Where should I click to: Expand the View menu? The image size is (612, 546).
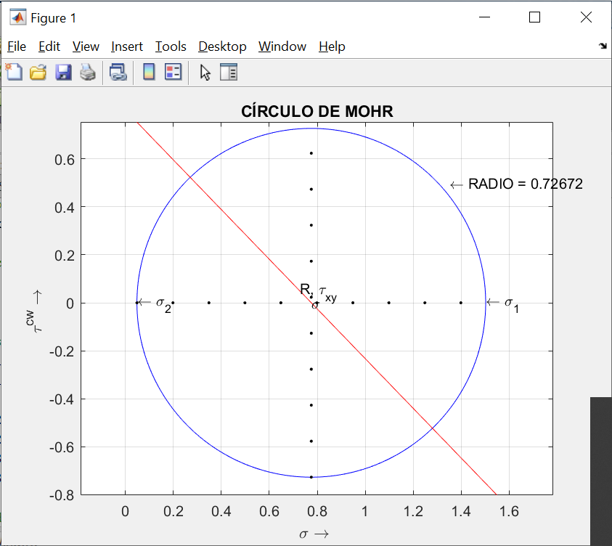tap(86, 46)
